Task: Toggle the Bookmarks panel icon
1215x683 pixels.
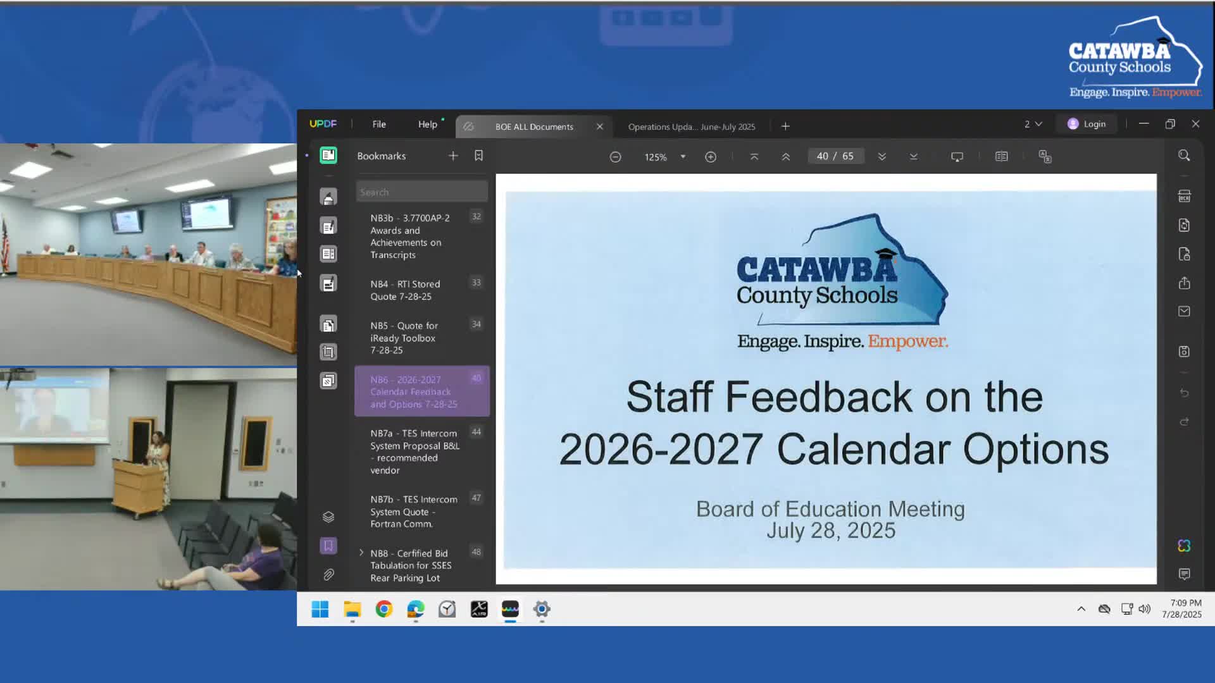Action: click(x=328, y=546)
